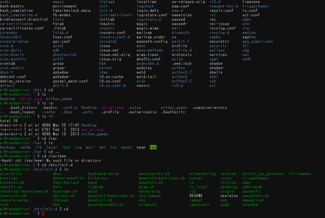
Task: Click the mailcap.order file name
Action: (x=151, y=37)
